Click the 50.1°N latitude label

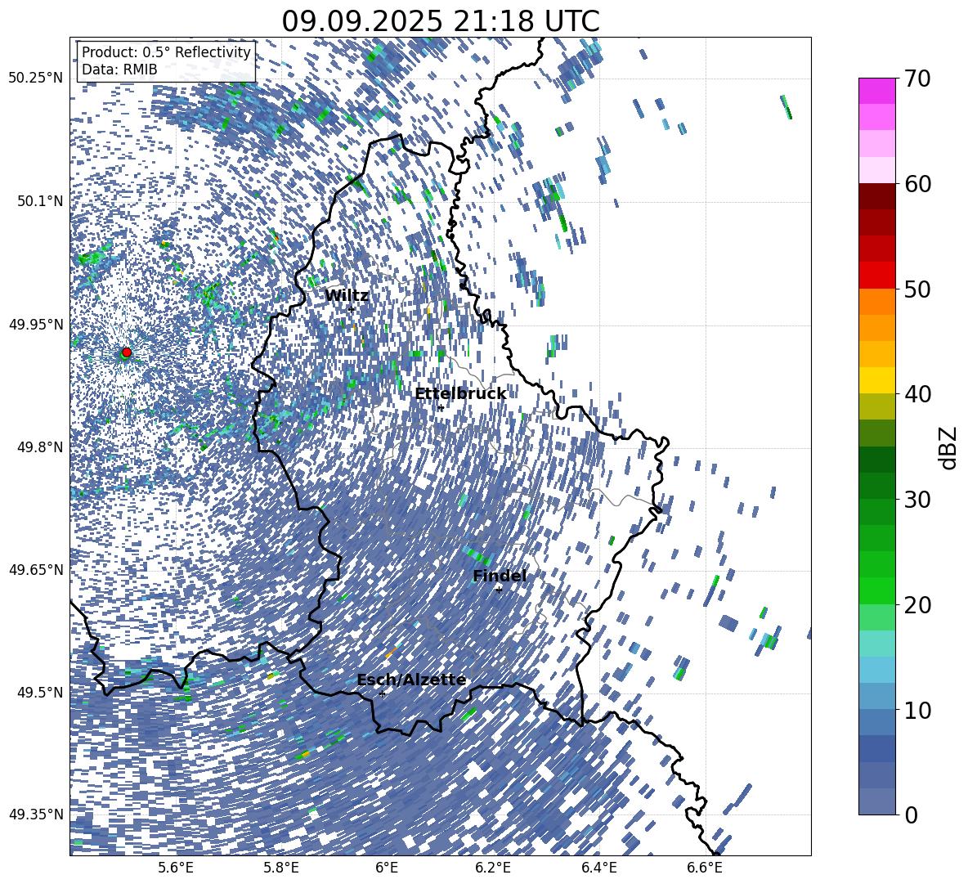(x=39, y=202)
